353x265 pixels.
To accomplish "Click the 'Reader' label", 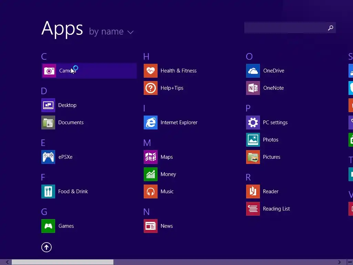I will pyautogui.click(x=271, y=192).
